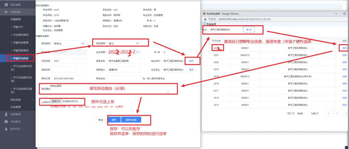This screenshot has height=149, width=349.
Task: Open the 生效学期 semester dropdown
Action: click(x=124, y=52)
